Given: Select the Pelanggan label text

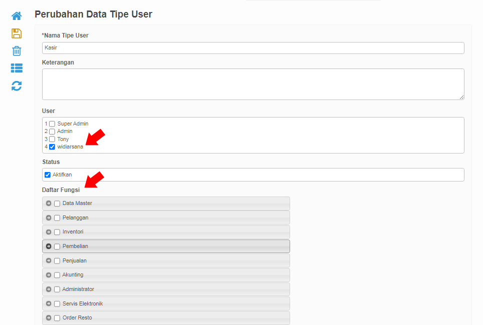Looking at the screenshot, I should tap(76, 217).
